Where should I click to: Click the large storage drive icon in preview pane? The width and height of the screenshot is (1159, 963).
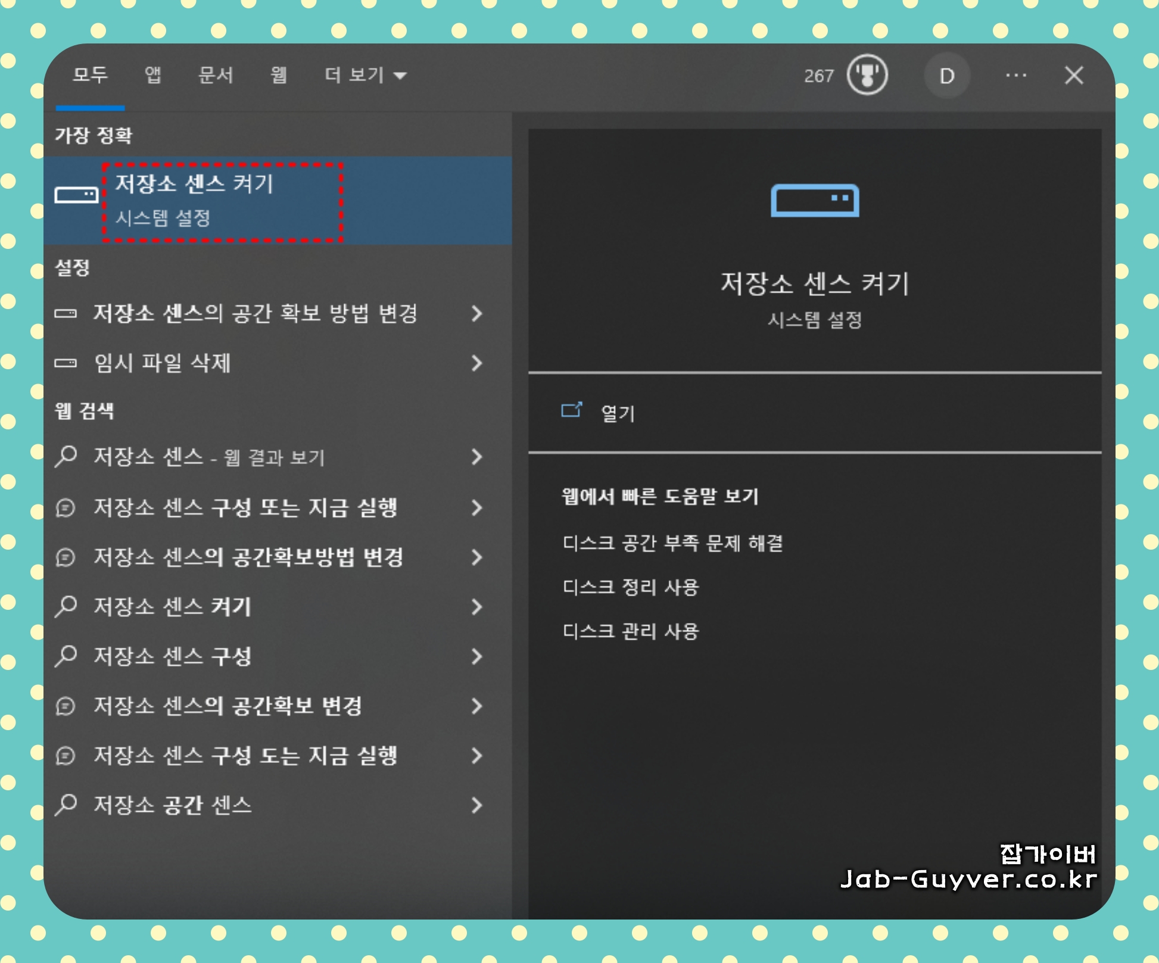coord(814,201)
